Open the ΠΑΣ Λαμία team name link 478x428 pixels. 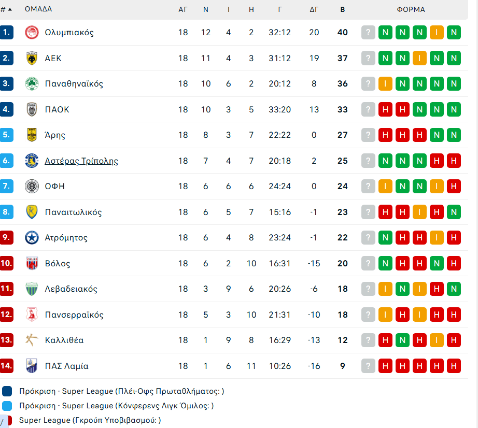tap(66, 366)
